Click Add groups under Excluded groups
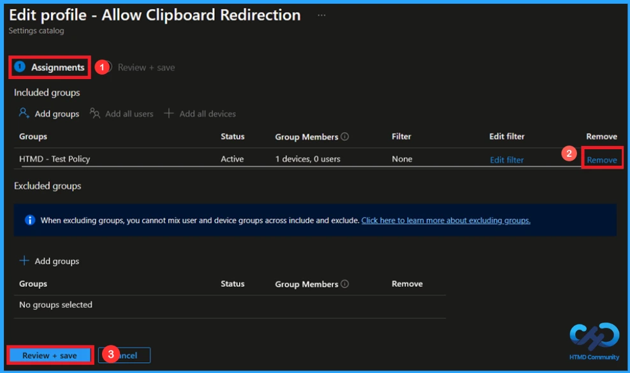Viewport: 630px width, 373px height. pos(49,261)
